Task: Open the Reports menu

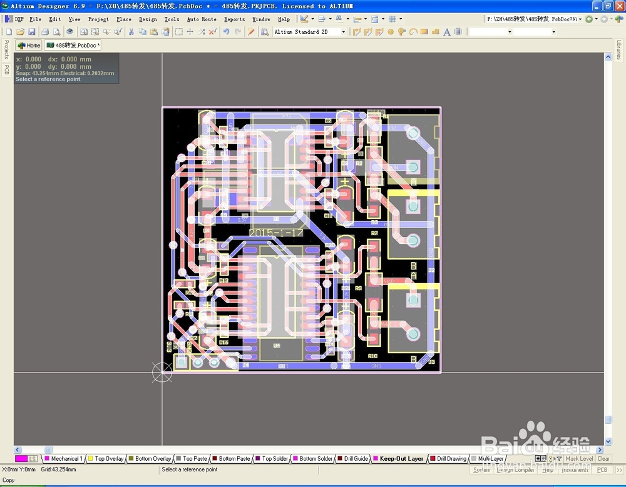Action: pos(234,19)
